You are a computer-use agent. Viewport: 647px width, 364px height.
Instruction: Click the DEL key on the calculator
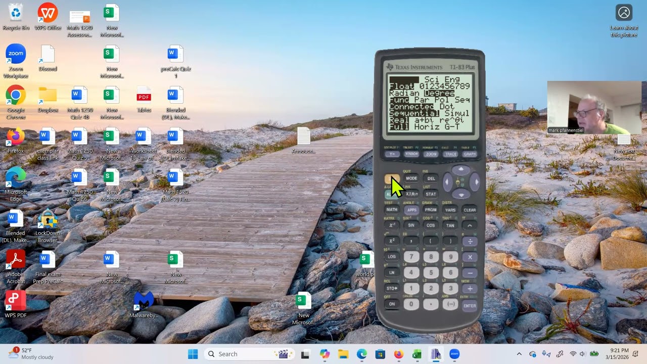[431, 178]
